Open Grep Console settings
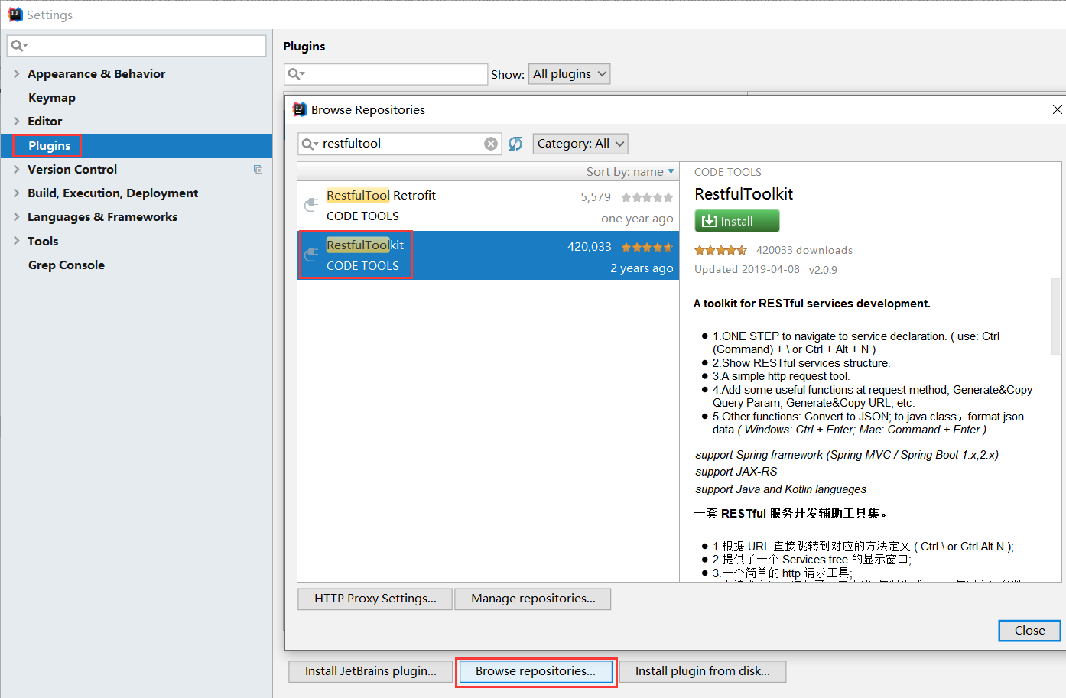1066x698 pixels. 67,265
